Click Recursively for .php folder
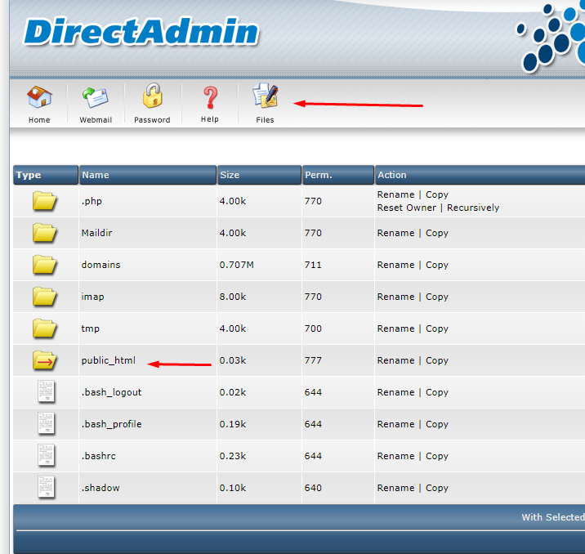585x554 pixels. (473, 208)
